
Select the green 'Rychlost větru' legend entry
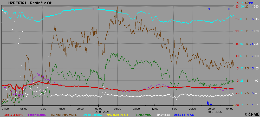[143, 114]
